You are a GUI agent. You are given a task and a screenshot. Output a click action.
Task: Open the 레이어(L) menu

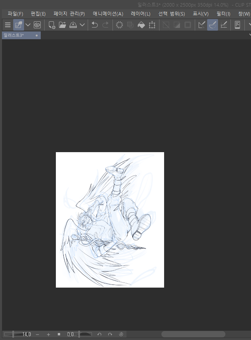[140, 14]
